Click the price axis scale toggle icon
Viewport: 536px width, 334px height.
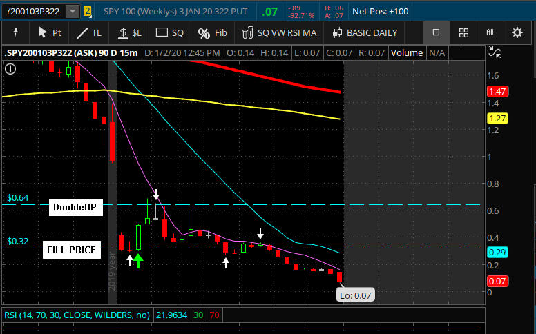point(495,52)
